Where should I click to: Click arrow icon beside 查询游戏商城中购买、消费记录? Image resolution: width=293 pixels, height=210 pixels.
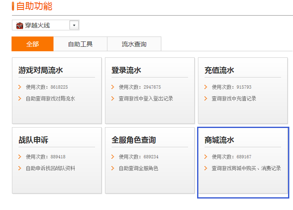tap(206, 168)
